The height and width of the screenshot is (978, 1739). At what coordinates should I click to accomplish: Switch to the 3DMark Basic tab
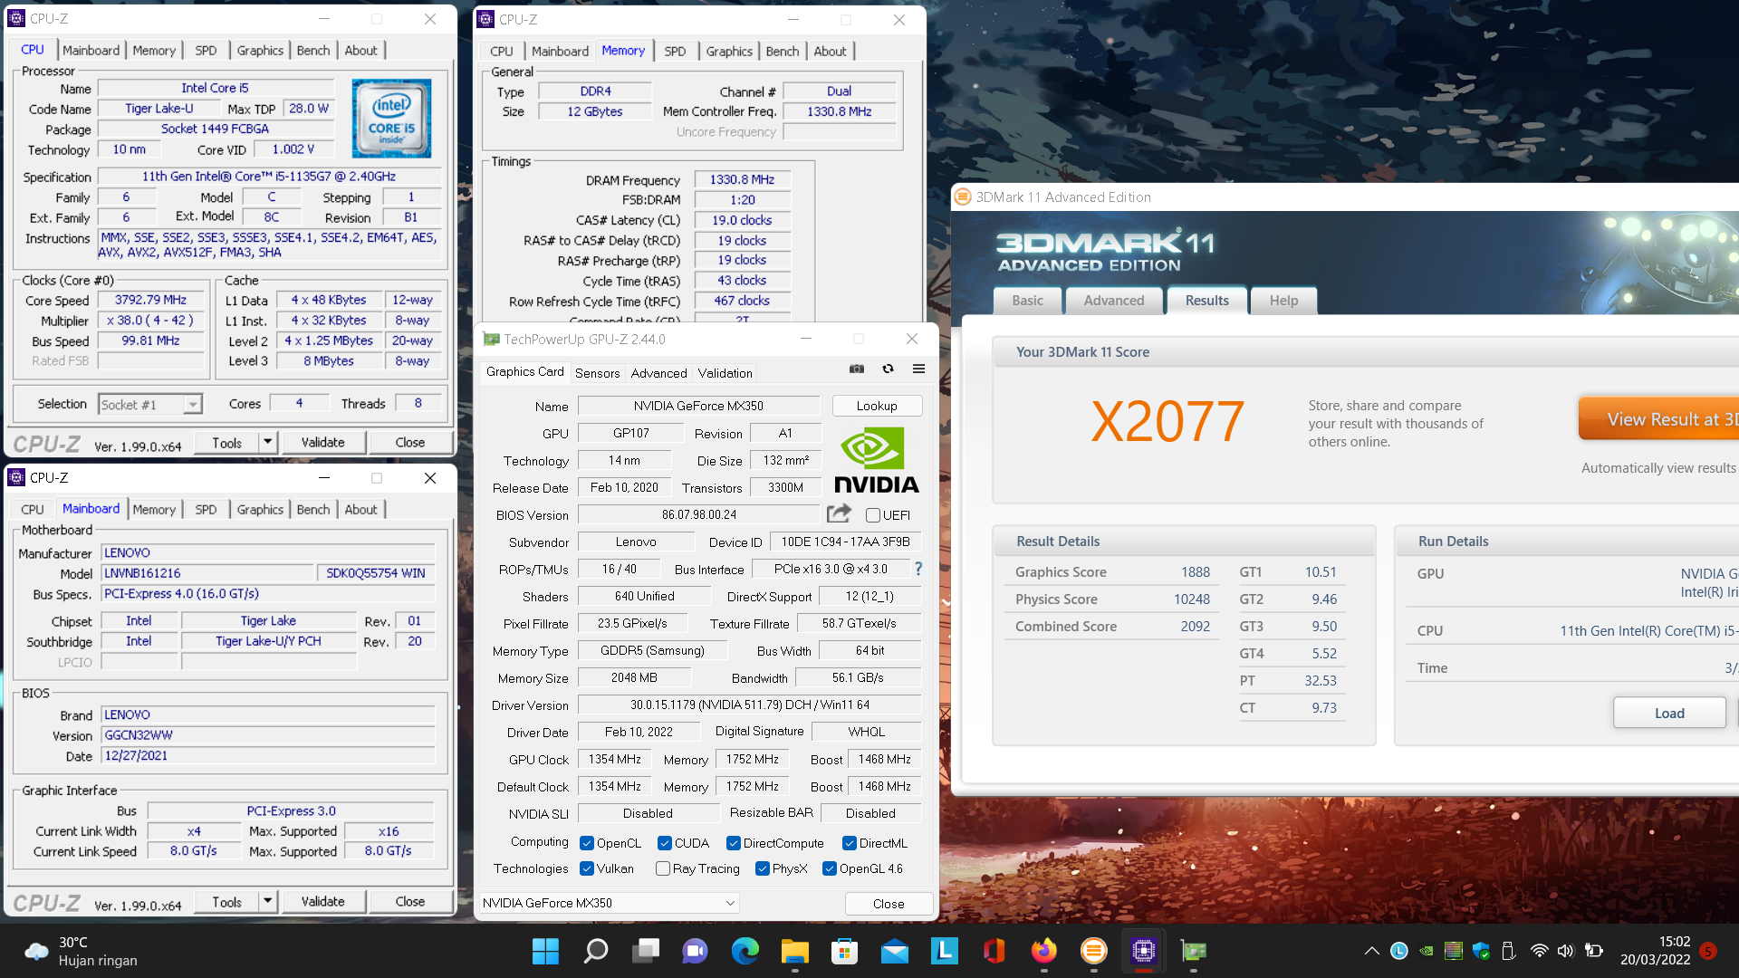1027,301
